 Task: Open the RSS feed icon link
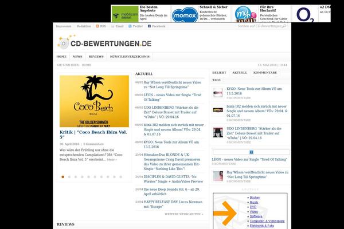(x=97, y=26)
